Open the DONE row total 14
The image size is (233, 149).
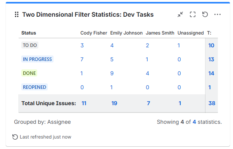tap(211, 73)
